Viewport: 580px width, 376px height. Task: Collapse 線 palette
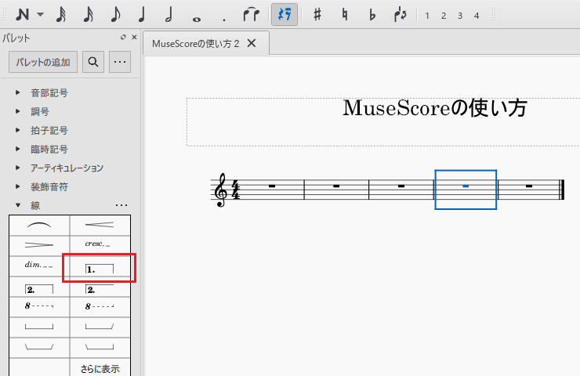point(18,205)
